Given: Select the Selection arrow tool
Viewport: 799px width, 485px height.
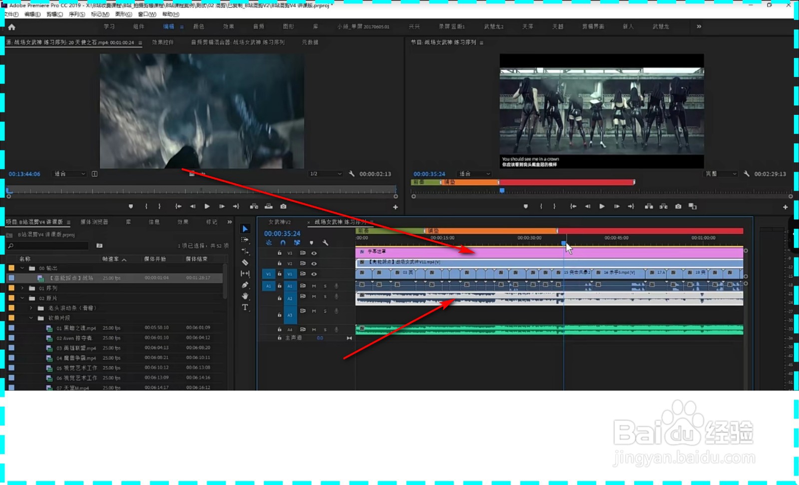Looking at the screenshot, I should tap(245, 229).
